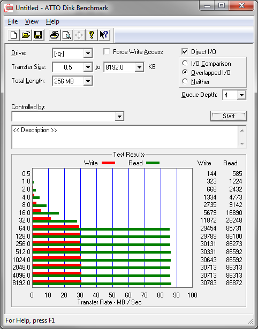Click the green Read legend swatch
Image resolution: width=258 pixels, height=329 pixels.
click(x=153, y=163)
